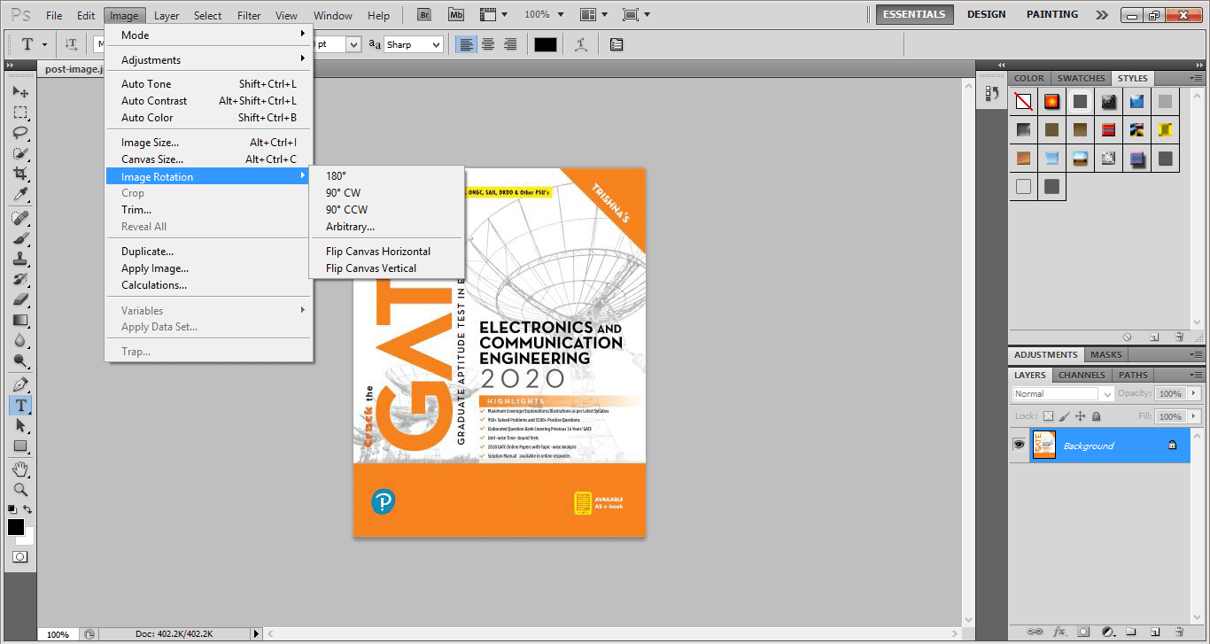The height and width of the screenshot is (644, 1210).
Task: Open Arrange Documents dropdown
Action: 593,15
